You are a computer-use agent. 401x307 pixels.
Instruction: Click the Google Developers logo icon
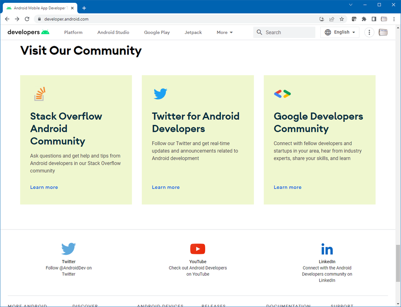(282, 94)
